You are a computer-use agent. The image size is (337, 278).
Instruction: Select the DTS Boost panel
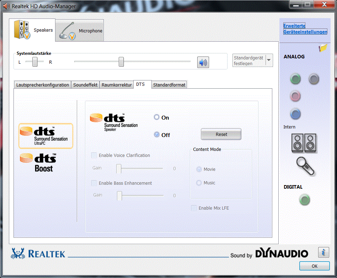tap(38, 163)
